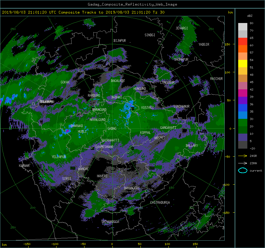
Task: Click the HOSPET city label
Action: tap(160, 138)
